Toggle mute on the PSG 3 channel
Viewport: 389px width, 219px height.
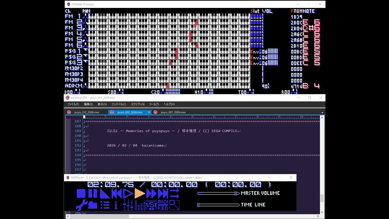73,63
